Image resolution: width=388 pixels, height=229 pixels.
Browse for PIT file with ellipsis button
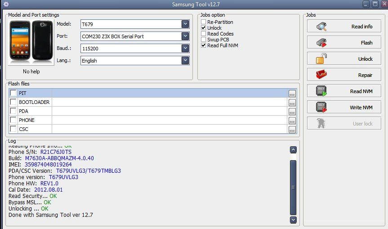pyautogui.click(x=292, y=93)
